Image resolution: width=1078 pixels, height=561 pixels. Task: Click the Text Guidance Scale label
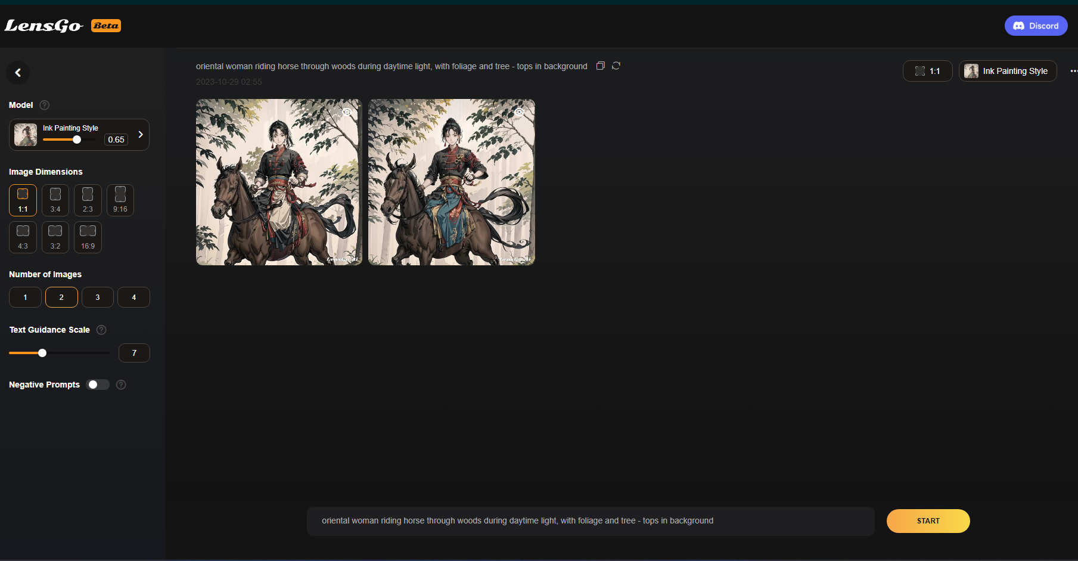[x=49, y=330]
